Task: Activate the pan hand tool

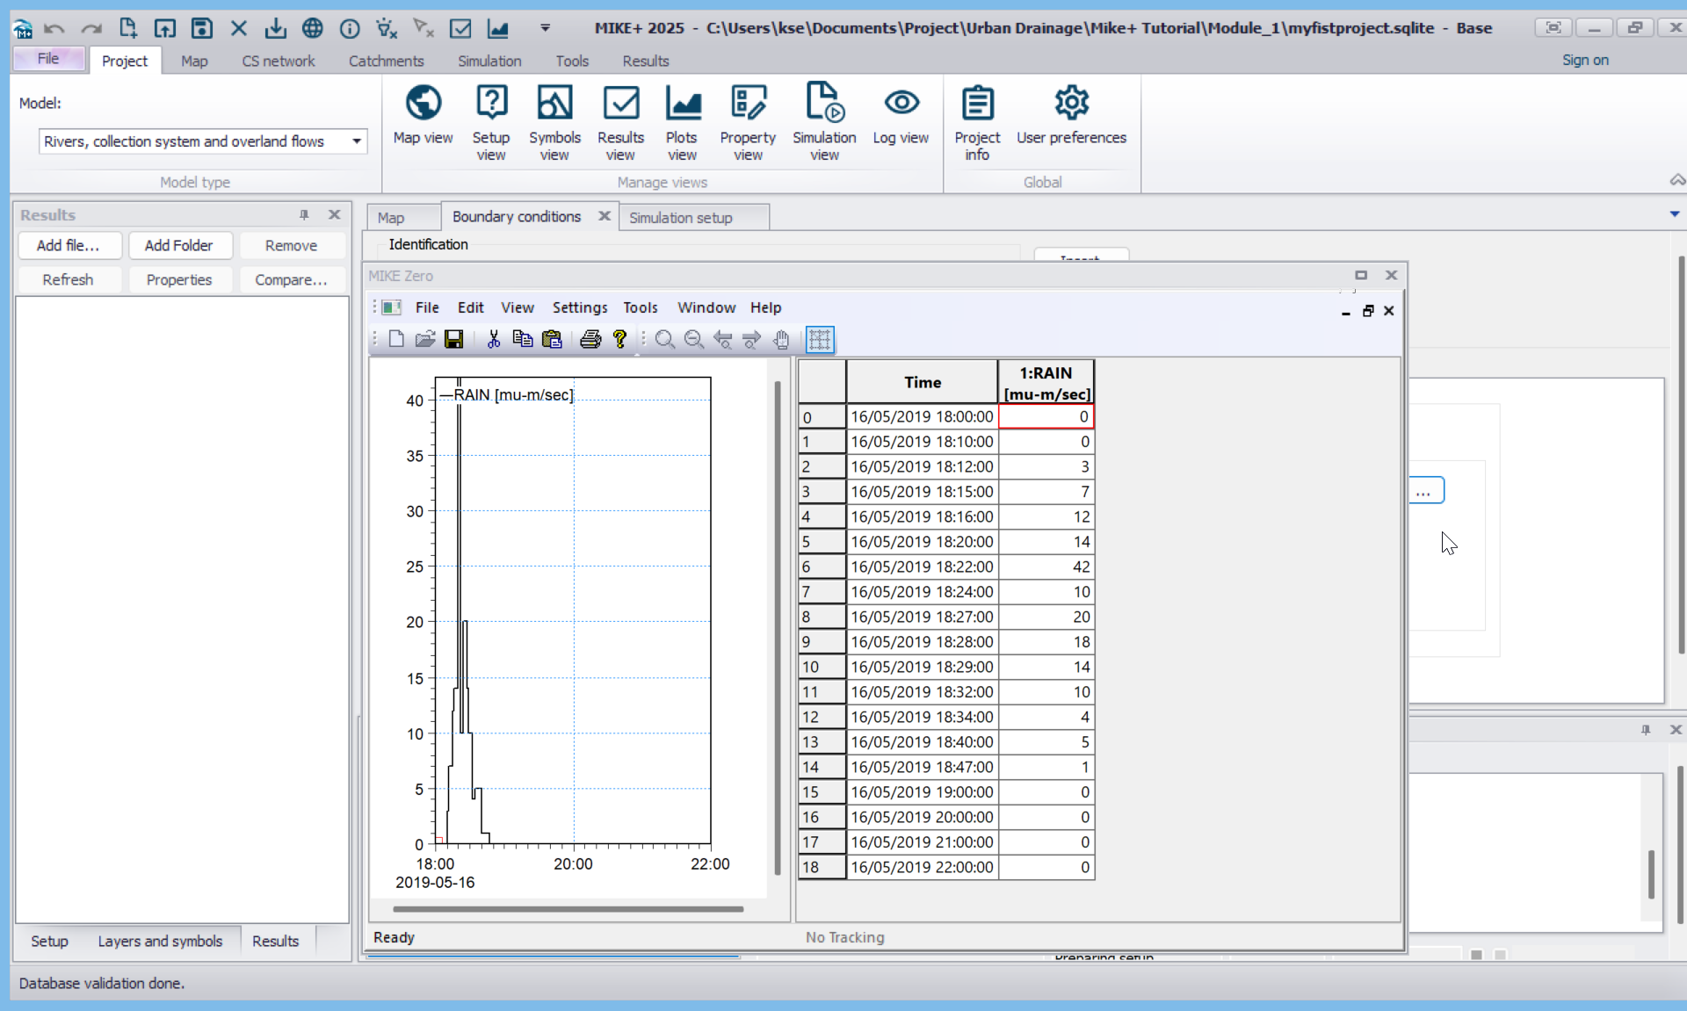Action: pos(781,339)
